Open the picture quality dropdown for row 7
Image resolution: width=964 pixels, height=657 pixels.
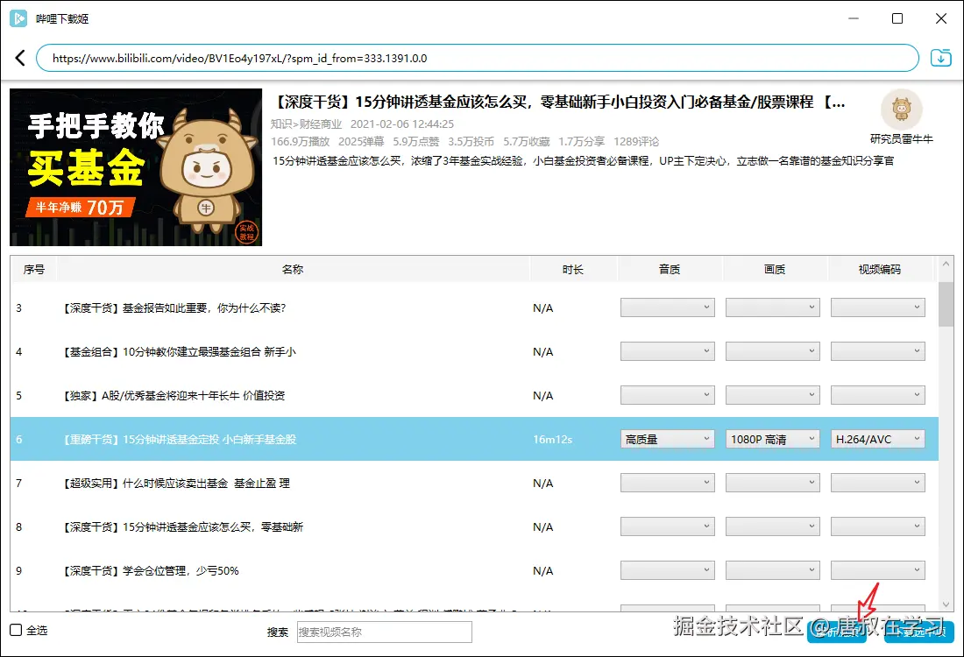click(x=772, y=482)
